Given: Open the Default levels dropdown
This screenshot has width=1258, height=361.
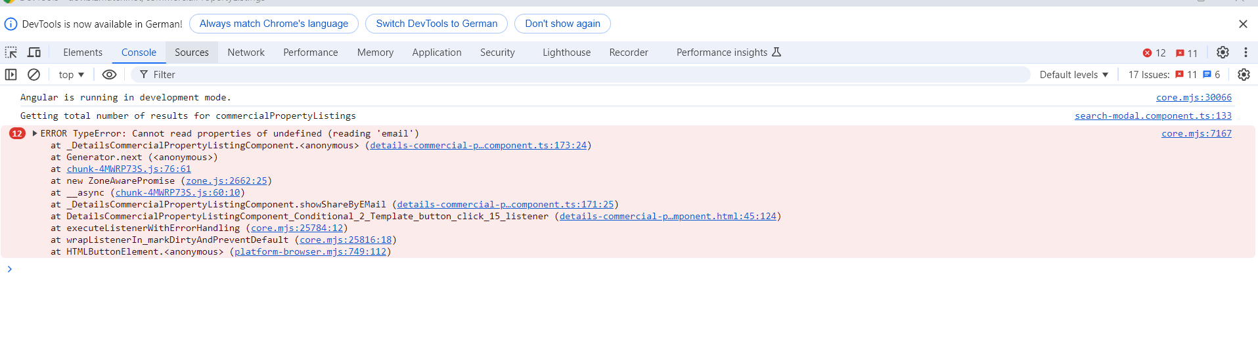Looking at the screenshot, I should pos(1074,75).
